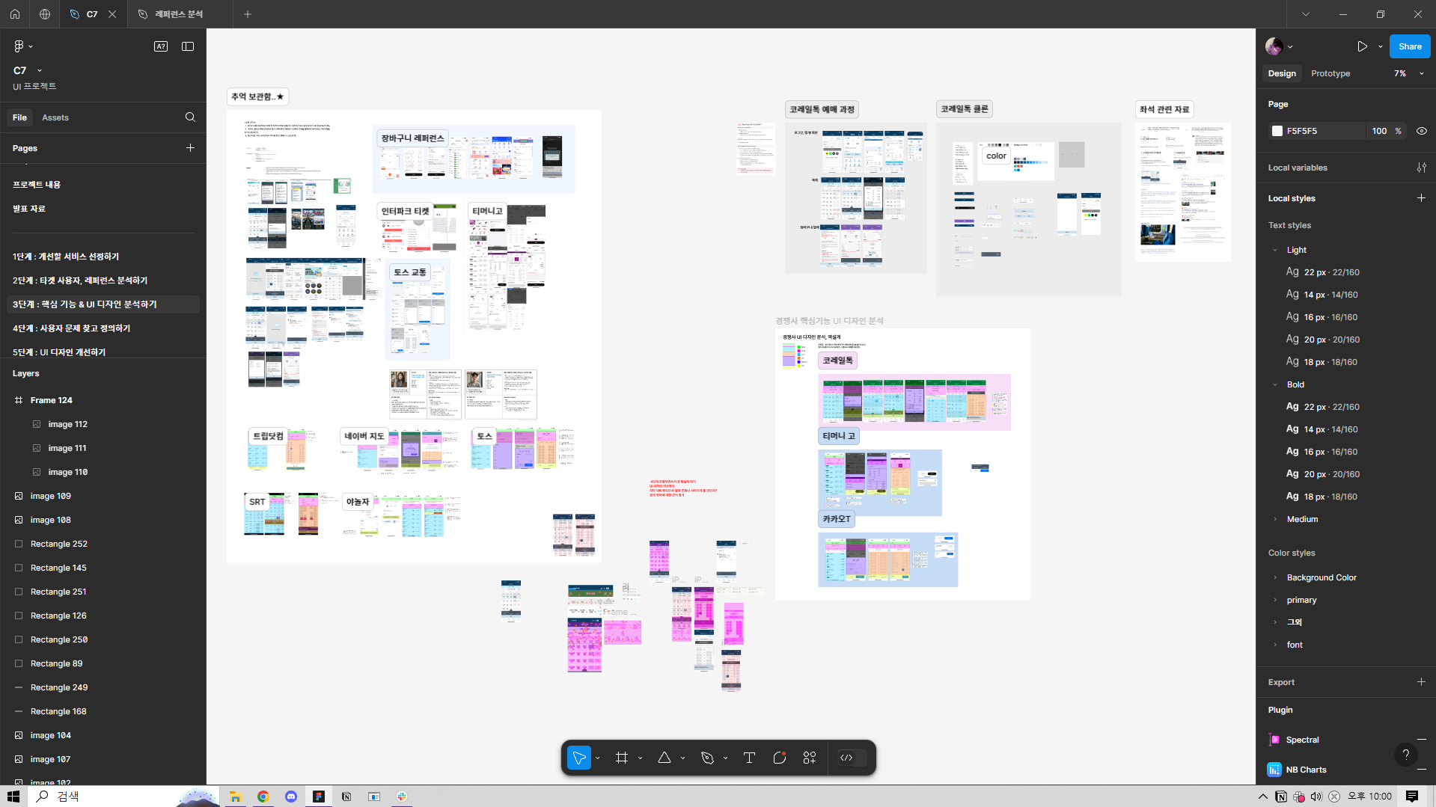Expand the font color styles group
The width and height of the screenshot is (1436, 807).
tap(1275, 645)
